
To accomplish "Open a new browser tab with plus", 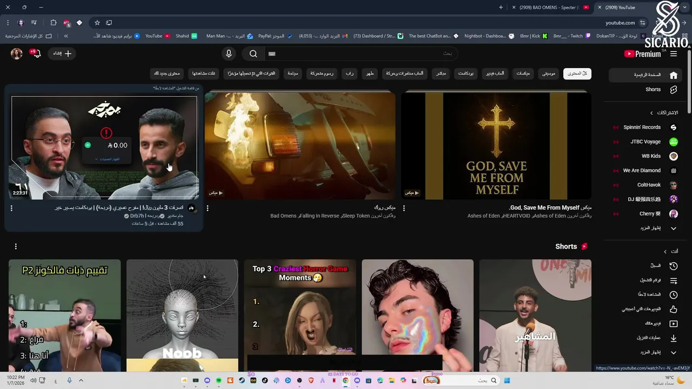I will (x=501, y=8).
